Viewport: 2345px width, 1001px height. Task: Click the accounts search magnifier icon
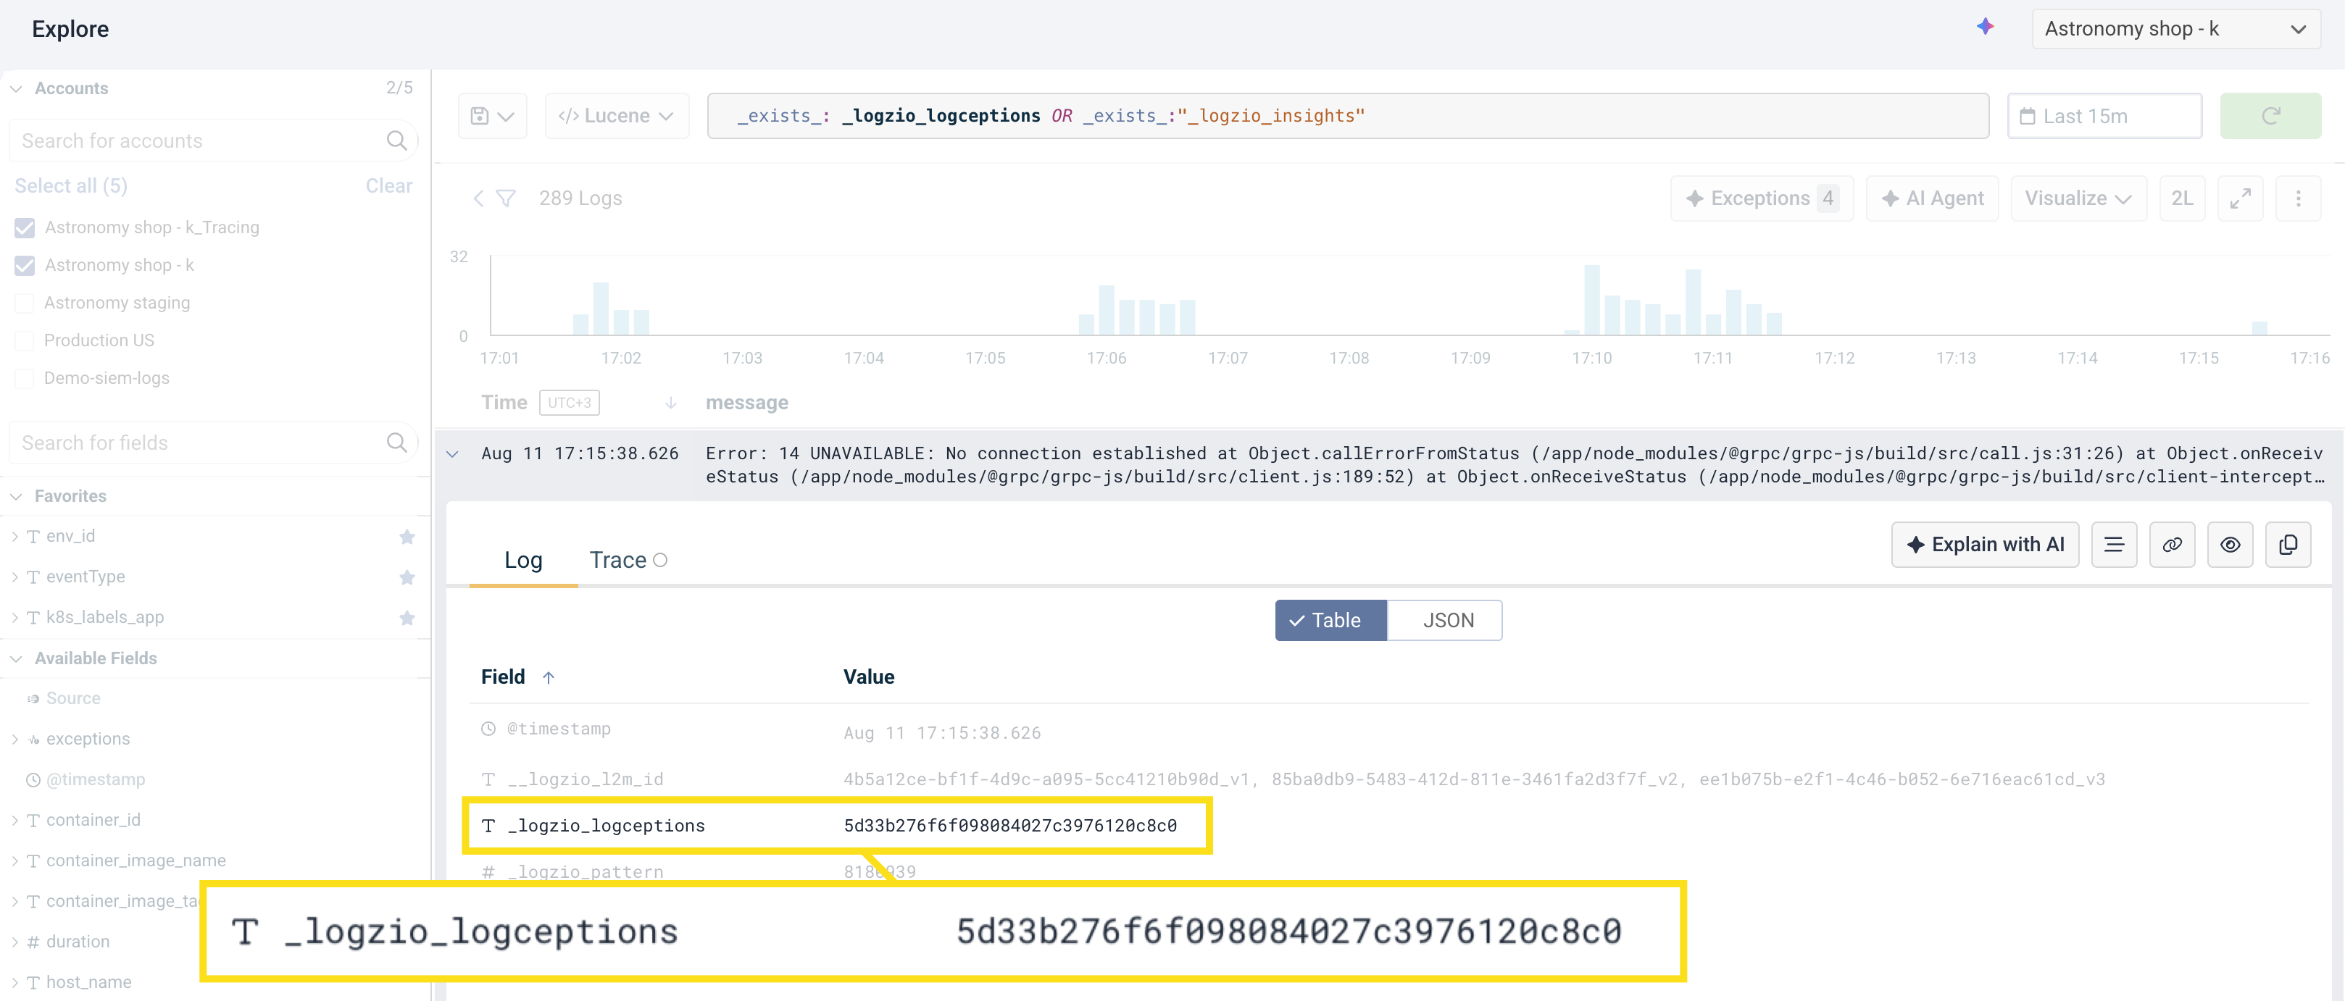(x=396, y=141)
